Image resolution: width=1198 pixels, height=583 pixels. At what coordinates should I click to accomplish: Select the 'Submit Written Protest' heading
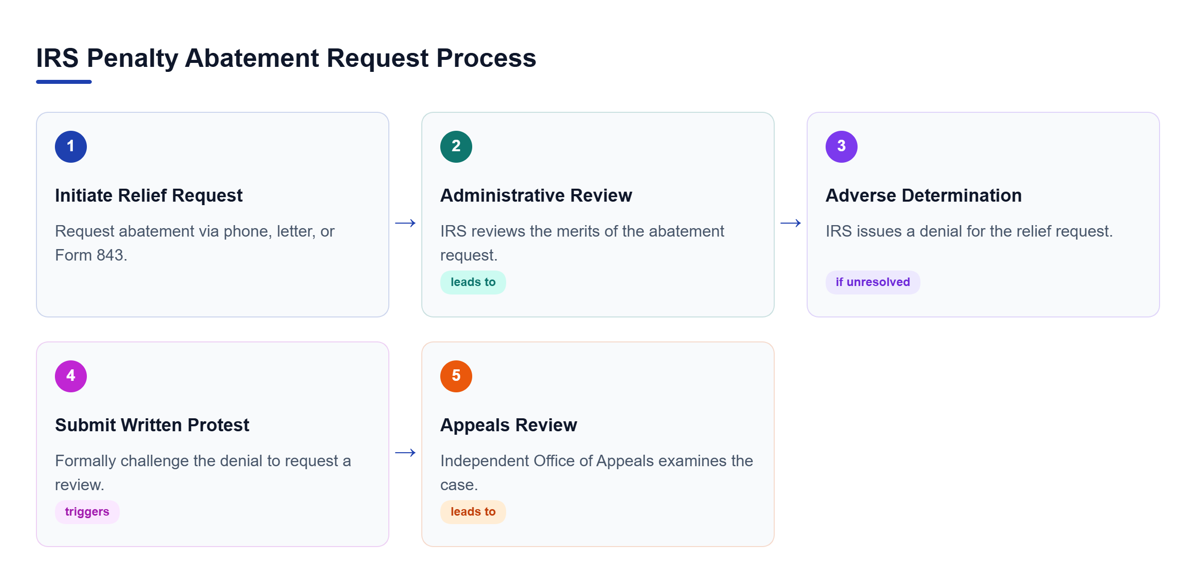152,425
